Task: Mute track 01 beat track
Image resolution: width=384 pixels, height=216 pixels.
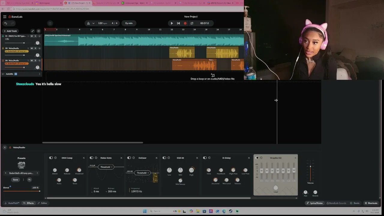Action: pos(31,36)
